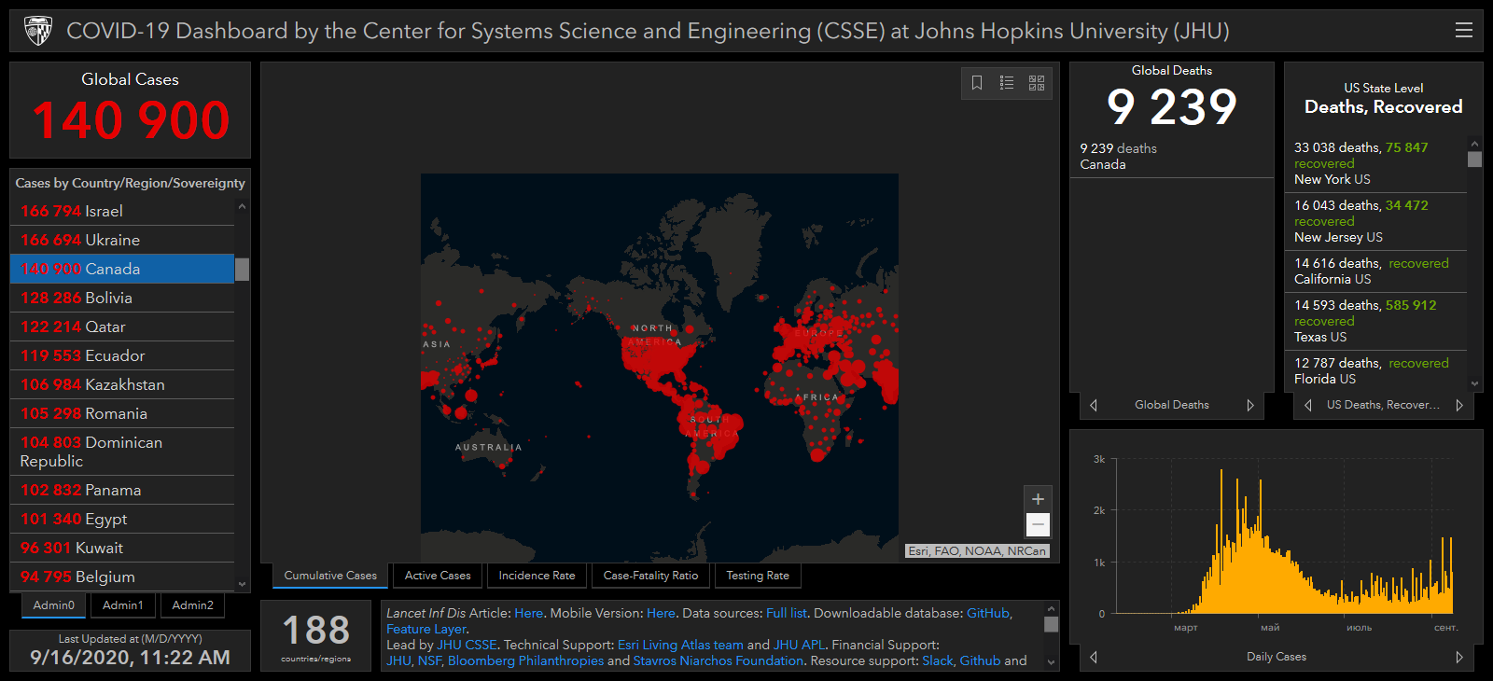The height and width of the screenshot is (681, 1493).
Task: Open the Slack resource support link
Action: point(938,660)
